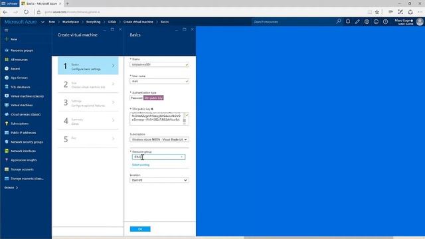Viewport: 425px width, 239px height.
Task: Click the pencil edit dashboard icon
Action: (x=357, y=22)
